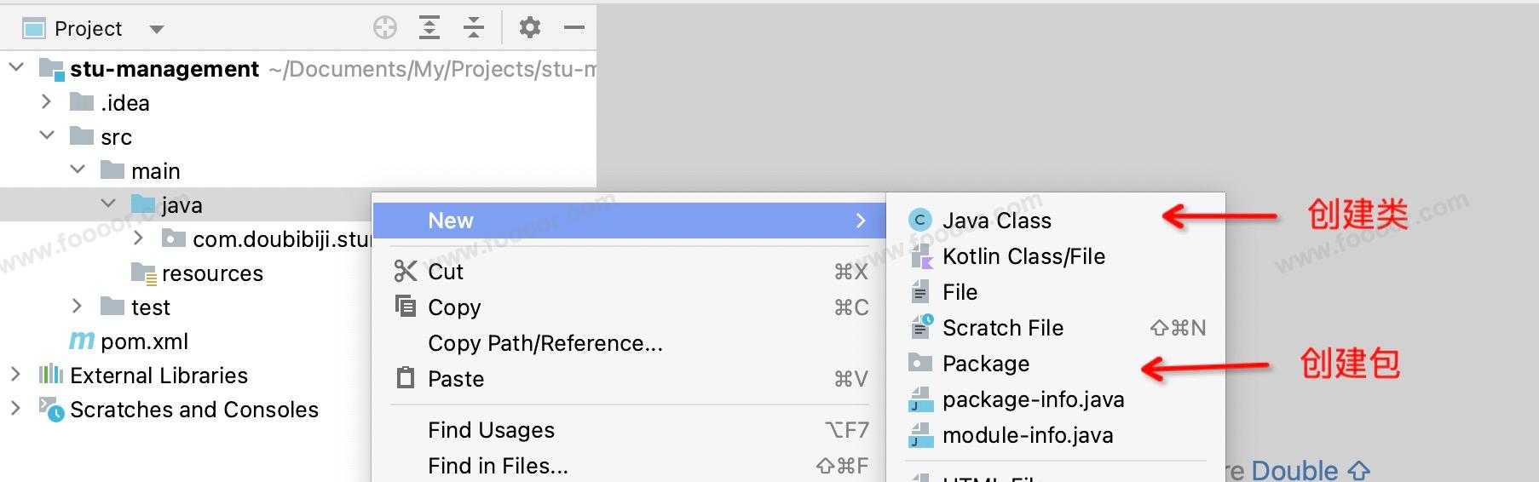Screen dimensions: 1539x482
Task: Expand External Libraries node
Action: point(15,375)
